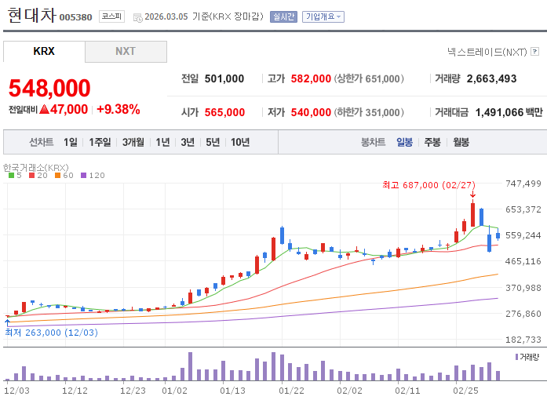Select the 1년 line chart period
Viewport: 547px width, 400px height.
[x=162, y=142]
